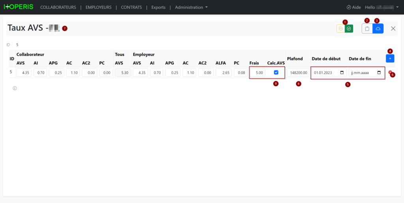Click the blue cloud save button
The image size is (404, 203).
point(378,29)
